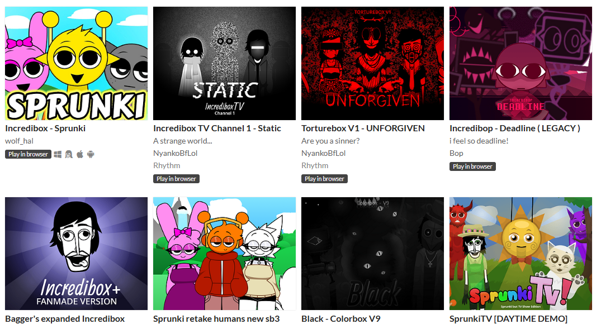601x324 pixels.
Task: Open the Deadline game cover thumbnail
Action: (x=520, y=63)
